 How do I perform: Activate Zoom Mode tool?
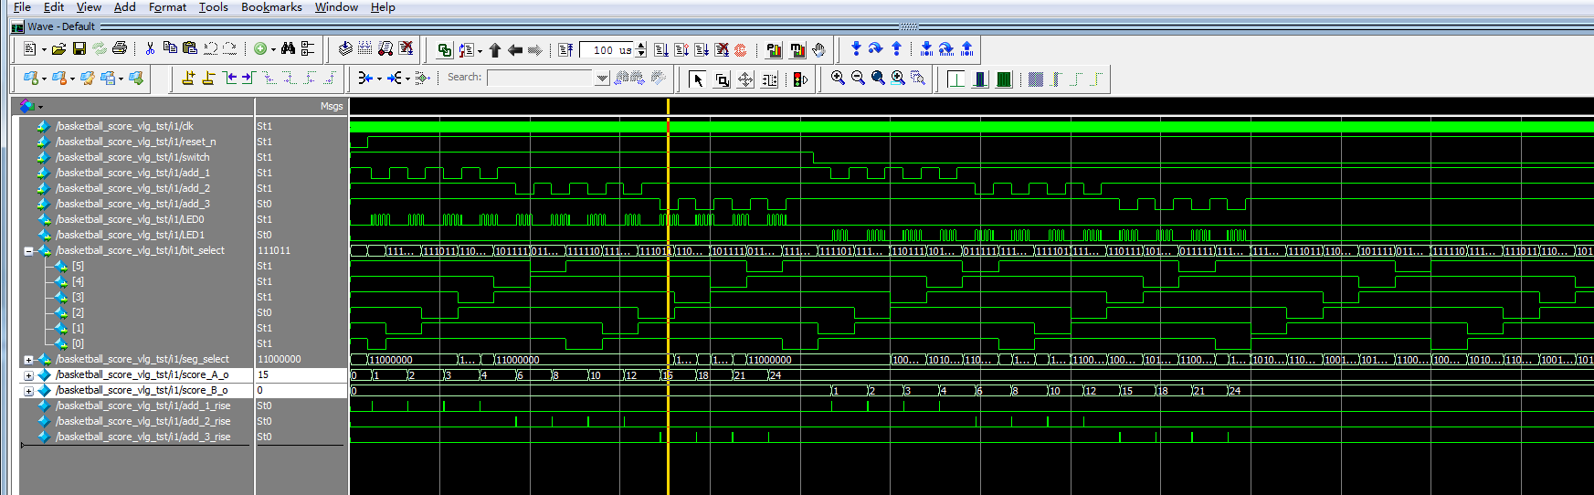(x=722, y=79)
